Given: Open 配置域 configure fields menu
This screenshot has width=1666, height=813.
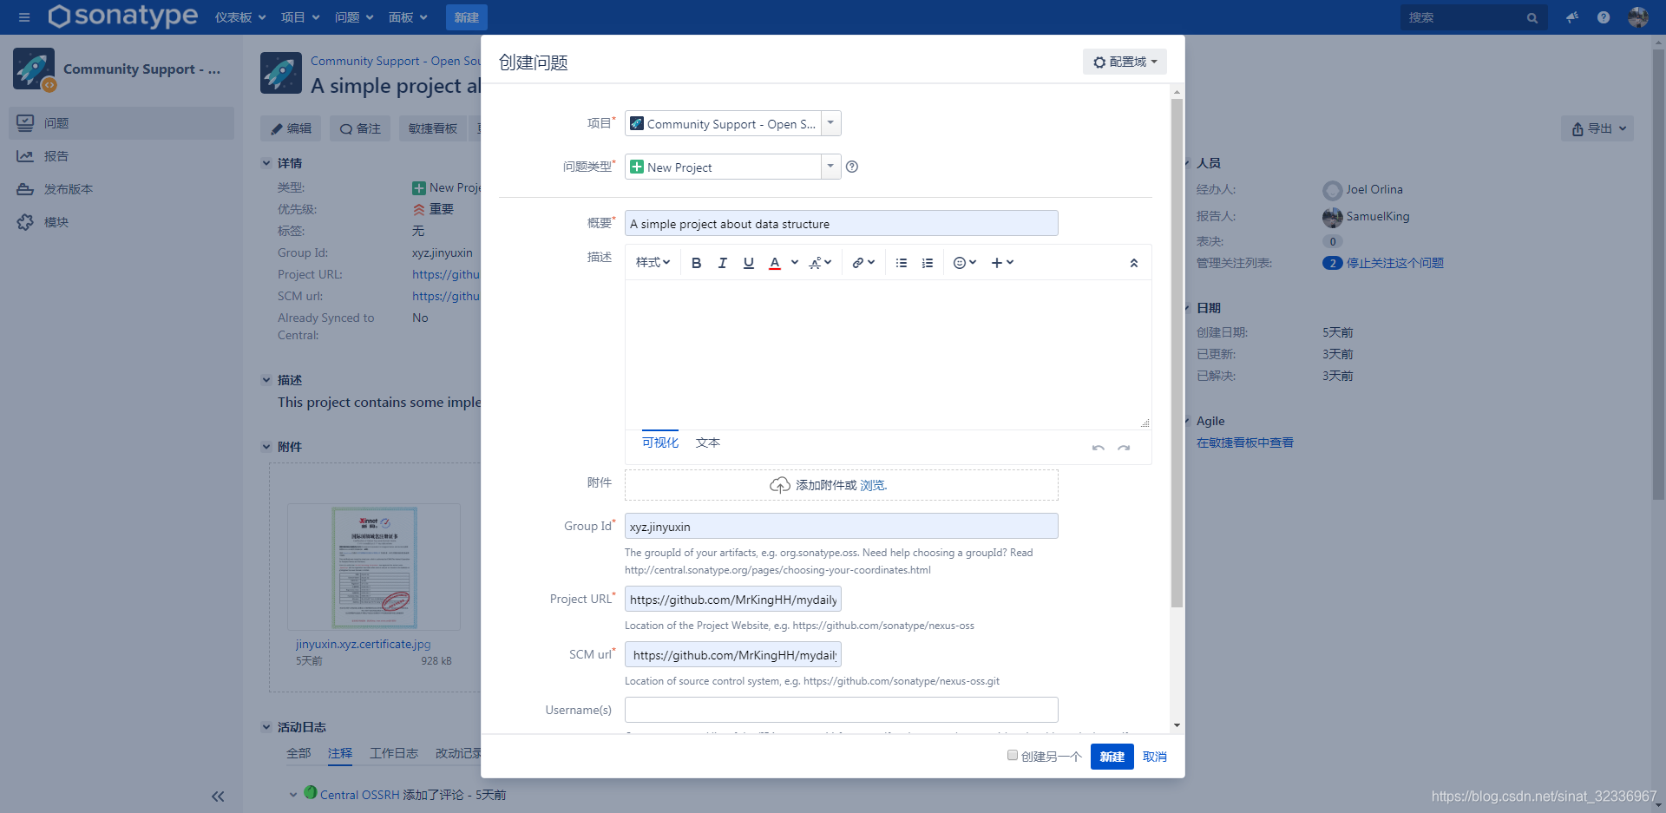Looking at the screenshot, I should [1125, 62].
